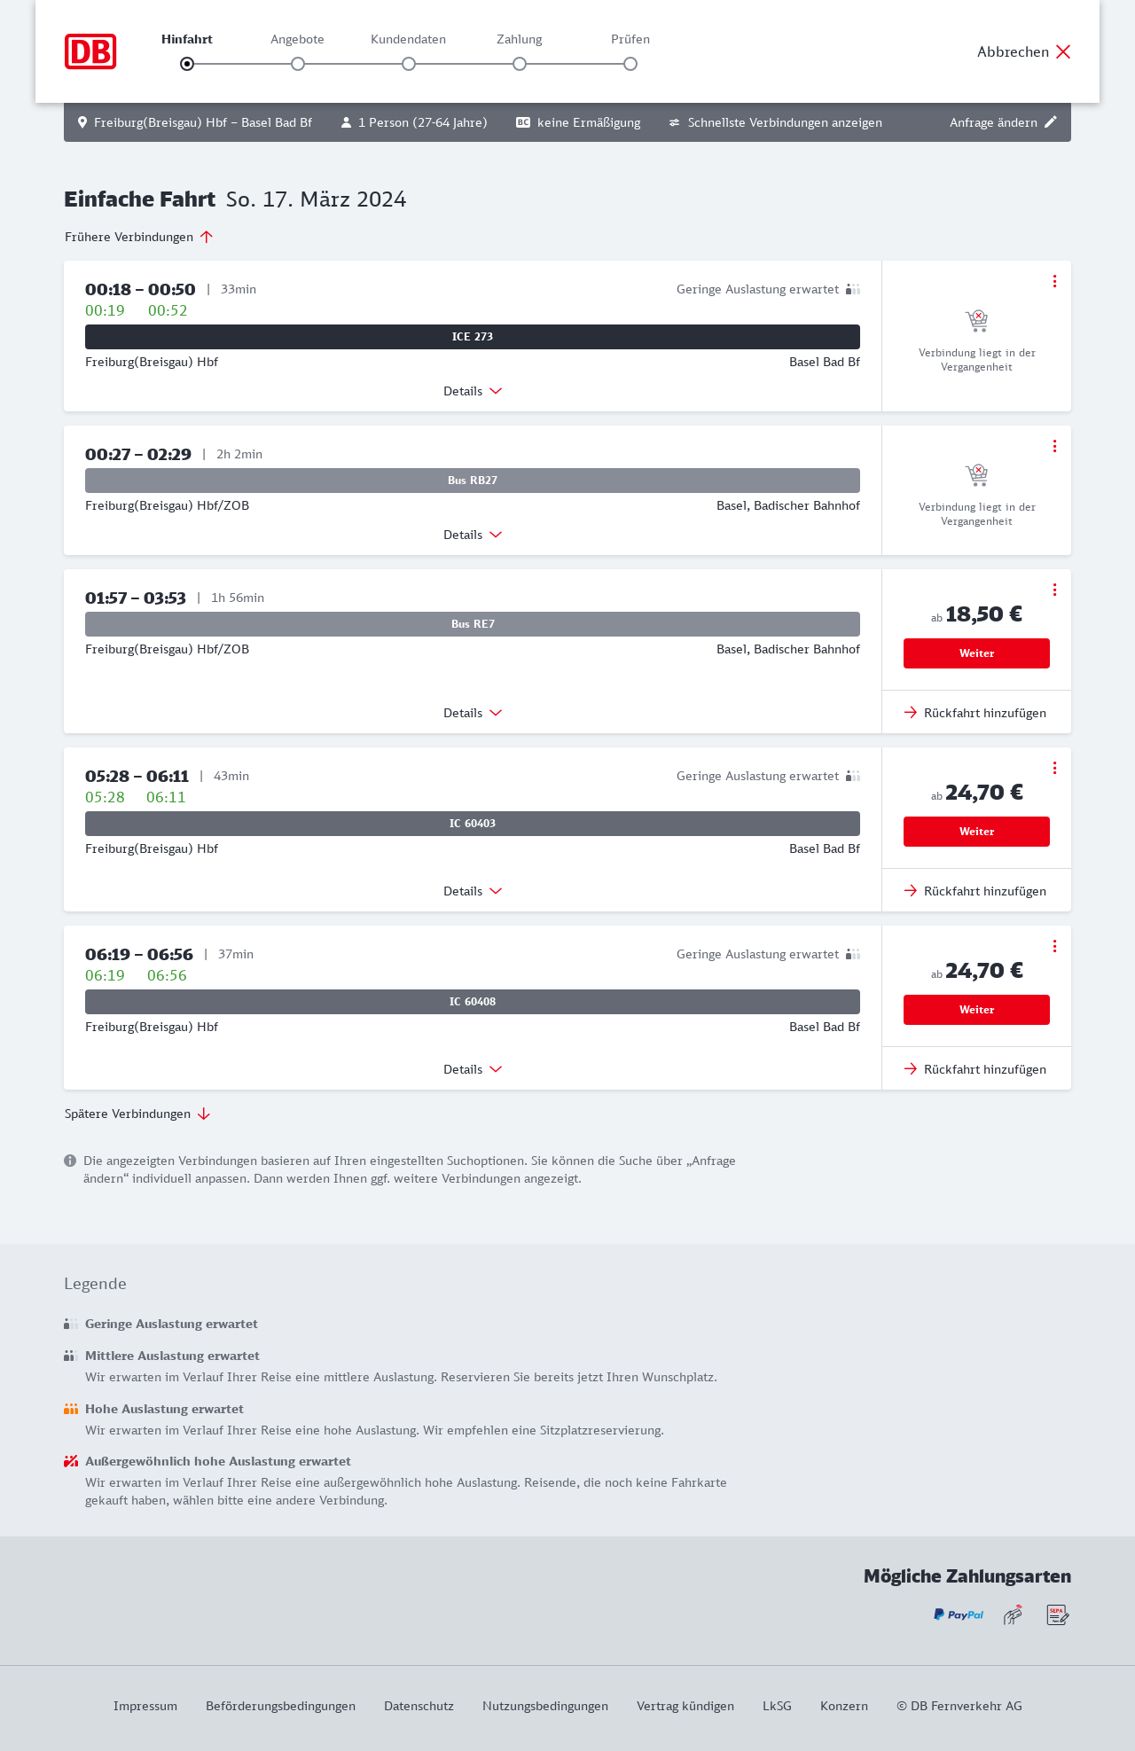Open three-dot menu for IC 60408 connection
This screenshot has width=1135, height=1751.
tap(1054, 946)
